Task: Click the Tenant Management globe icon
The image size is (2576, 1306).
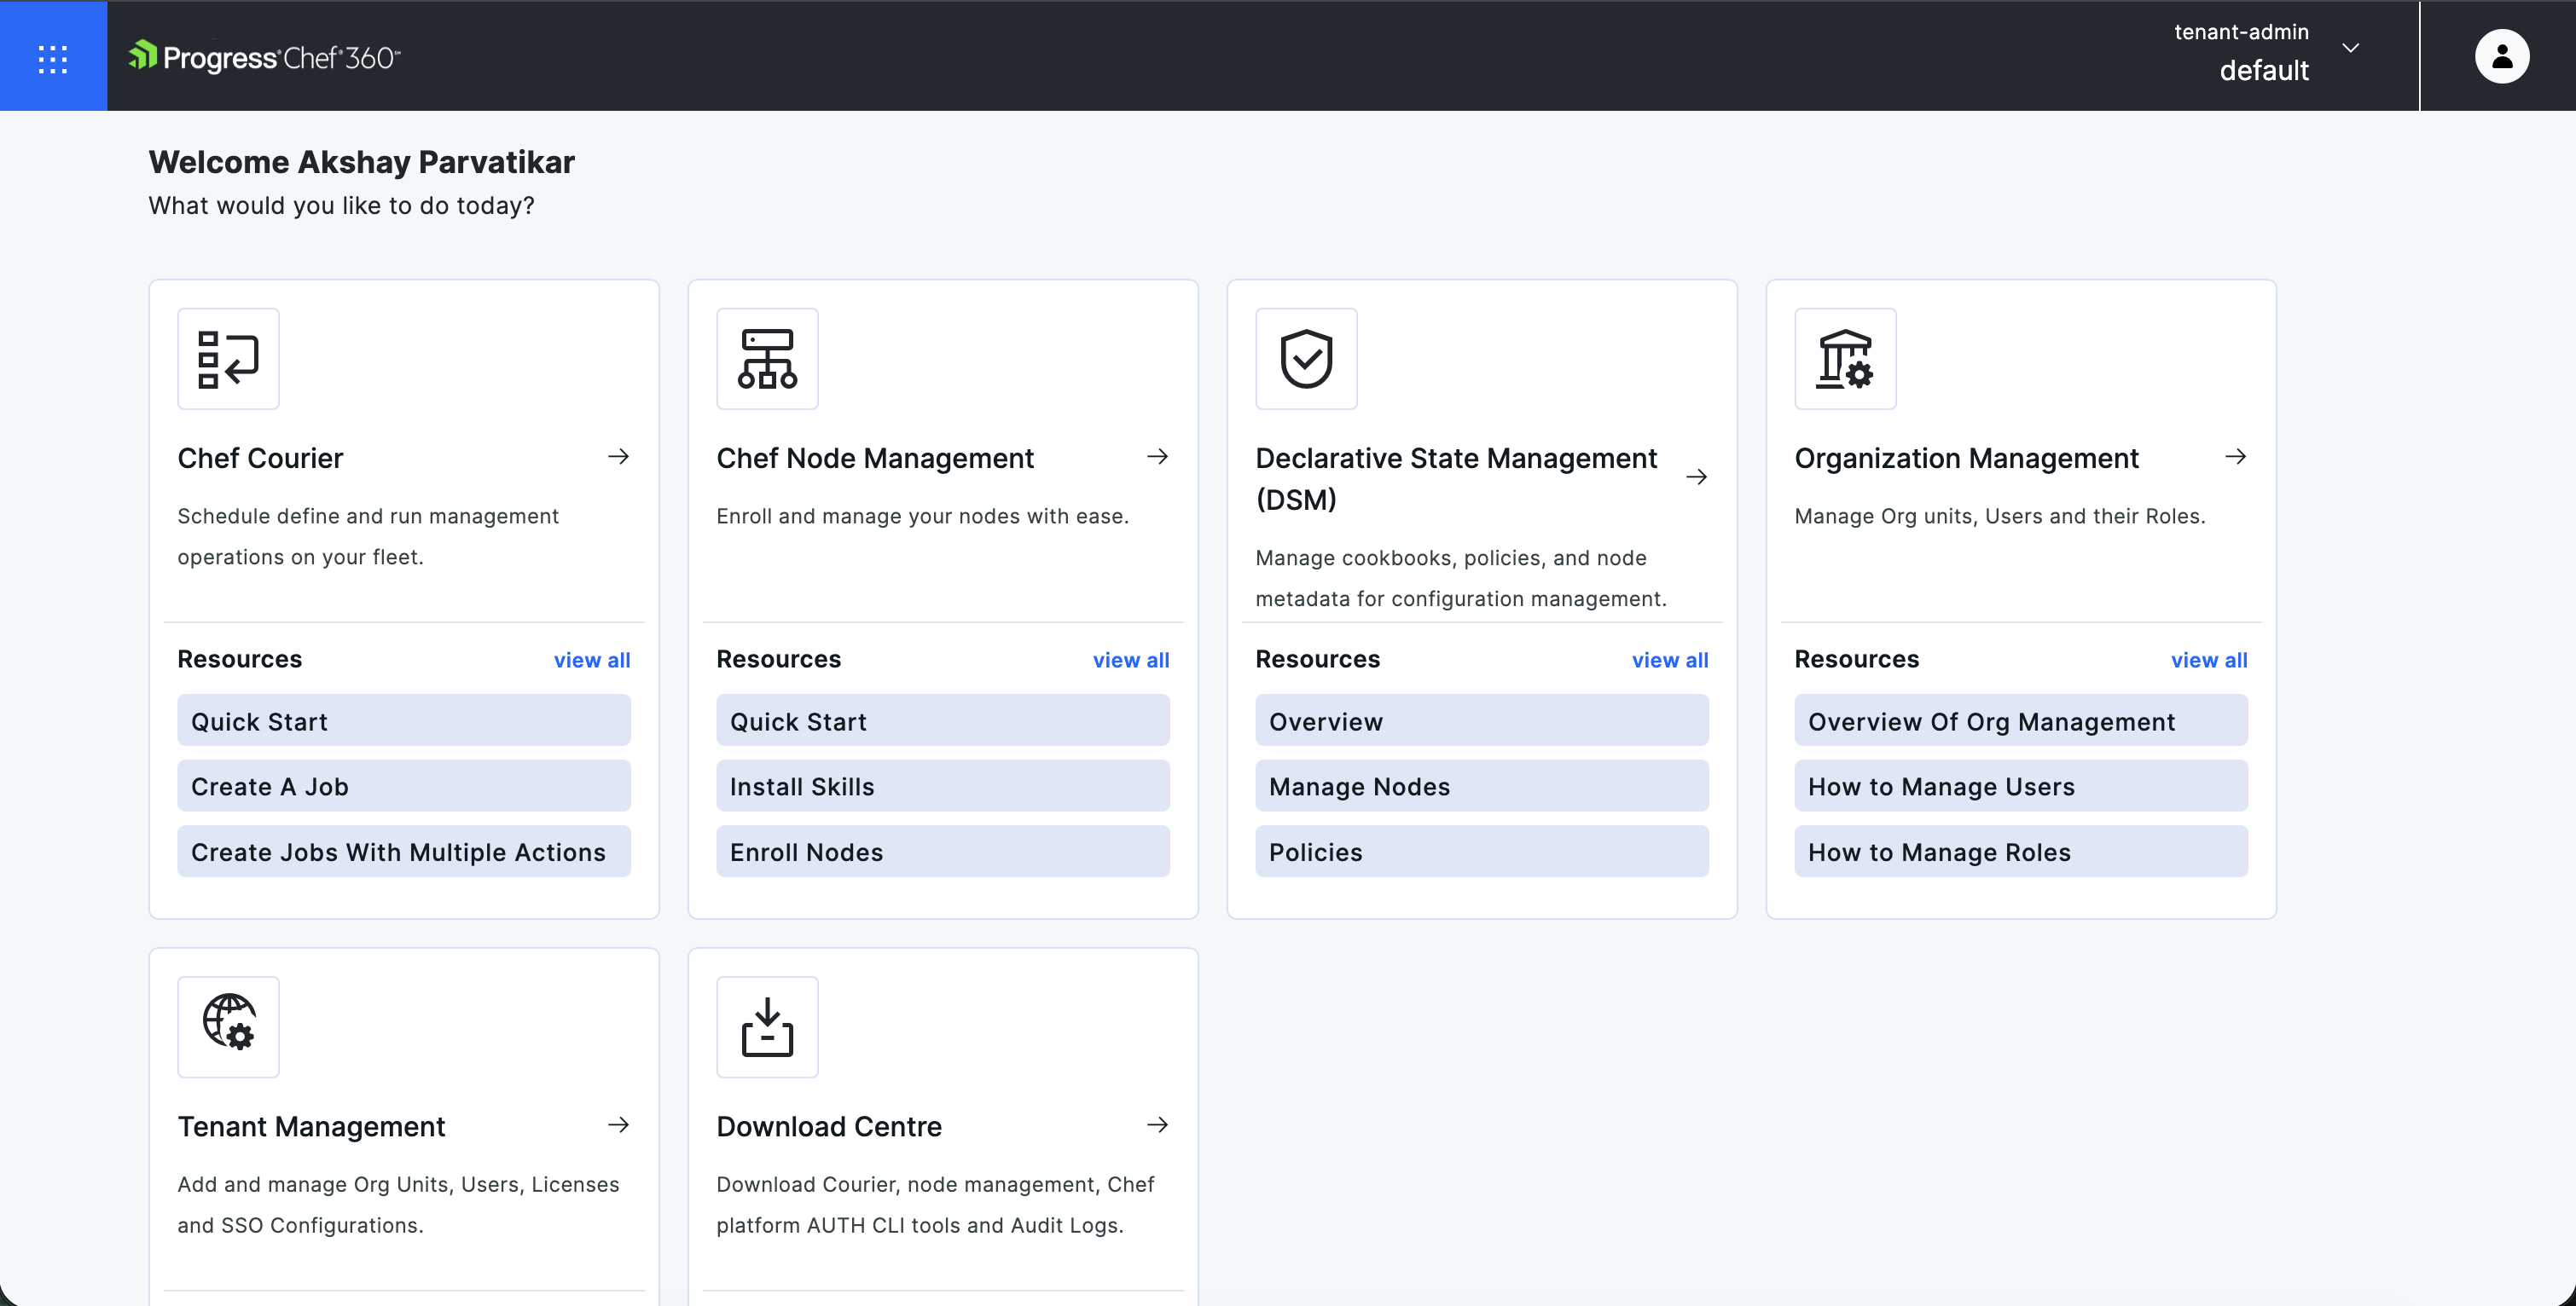Action: tap(228, 1026)
